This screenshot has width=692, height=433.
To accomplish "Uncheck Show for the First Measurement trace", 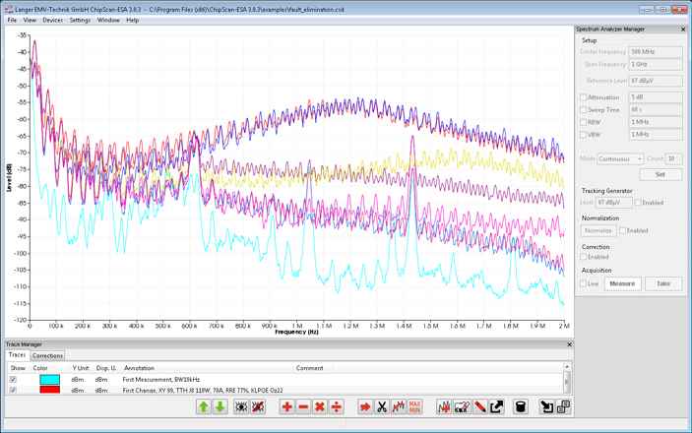I will 13,379.
